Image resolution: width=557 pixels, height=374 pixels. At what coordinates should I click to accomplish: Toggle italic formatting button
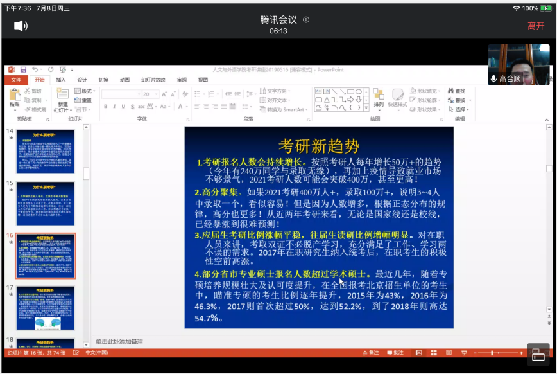coord(114,107)
